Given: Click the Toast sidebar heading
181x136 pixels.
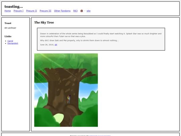Looking at the screenshot, I should point(8,23).
